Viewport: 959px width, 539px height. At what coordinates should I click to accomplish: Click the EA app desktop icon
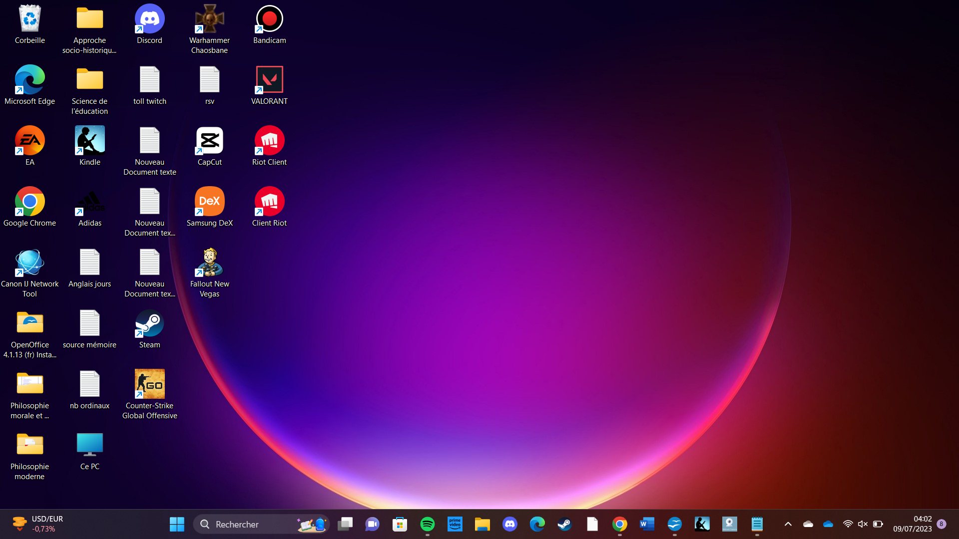click(x=30, y=146)
